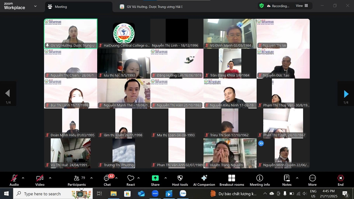Go to next page of participants

pyautogui.click(x=346, y=94)
